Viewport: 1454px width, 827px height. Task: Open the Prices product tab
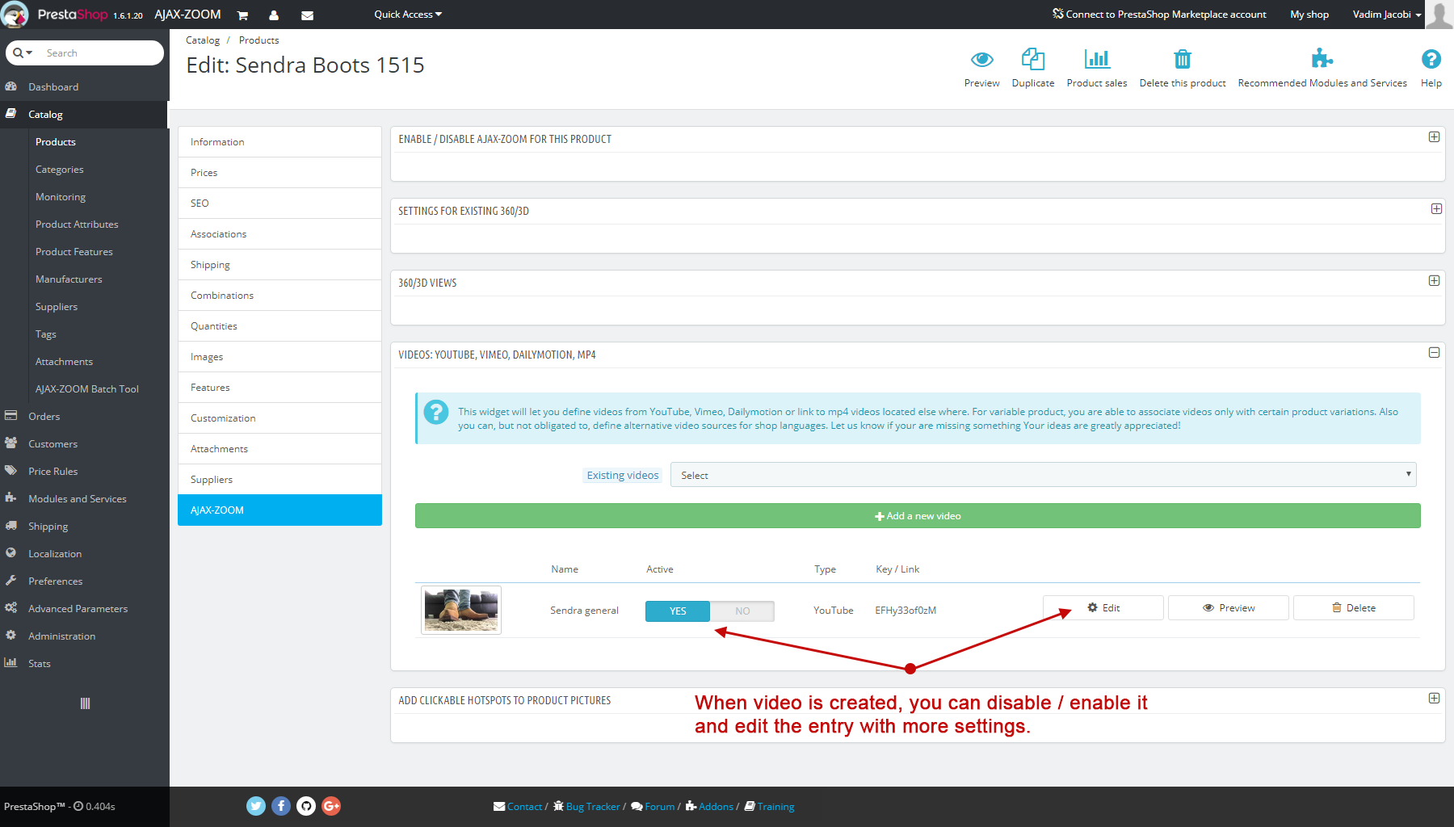[x=279, y=173]
